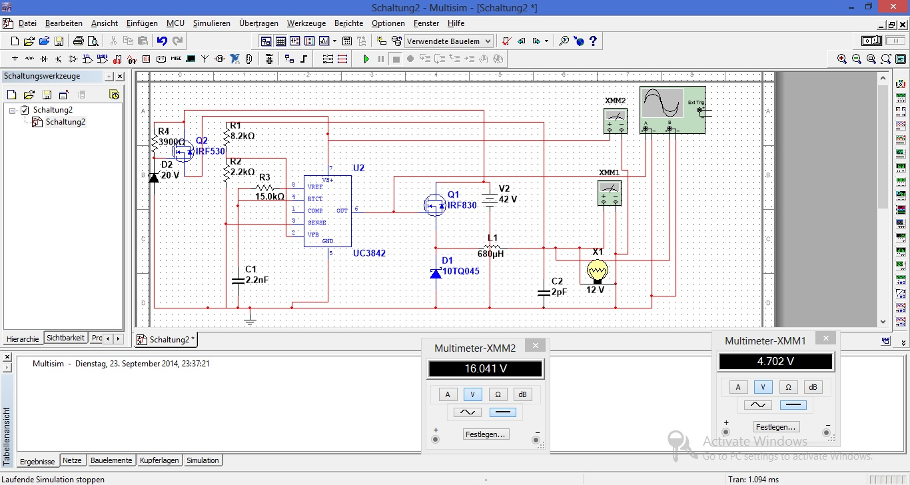Place a CMOS component
This screenshot has width=910, height=485.
103,59
